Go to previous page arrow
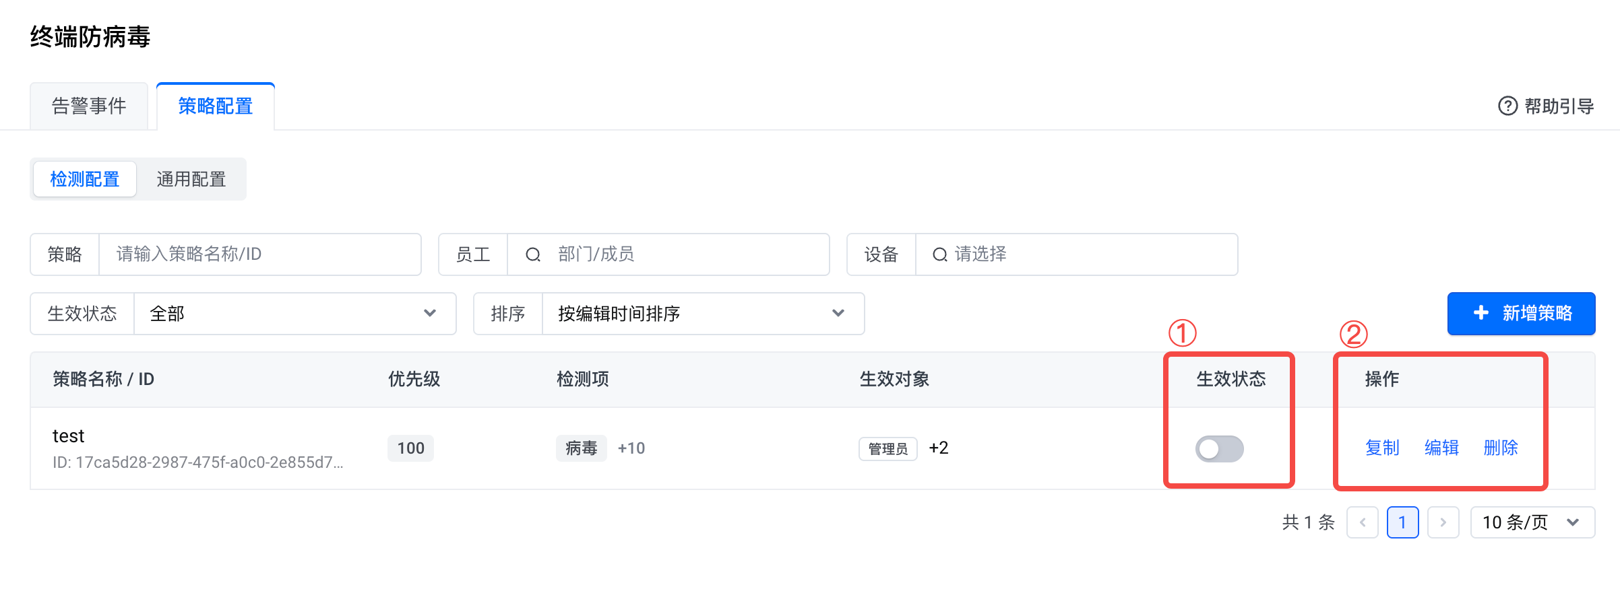 click(x=1363, y=522)
